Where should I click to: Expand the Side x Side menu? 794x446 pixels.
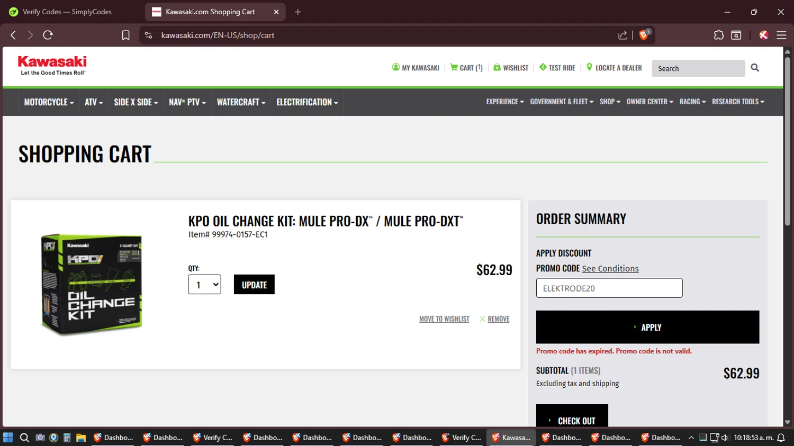136,102
